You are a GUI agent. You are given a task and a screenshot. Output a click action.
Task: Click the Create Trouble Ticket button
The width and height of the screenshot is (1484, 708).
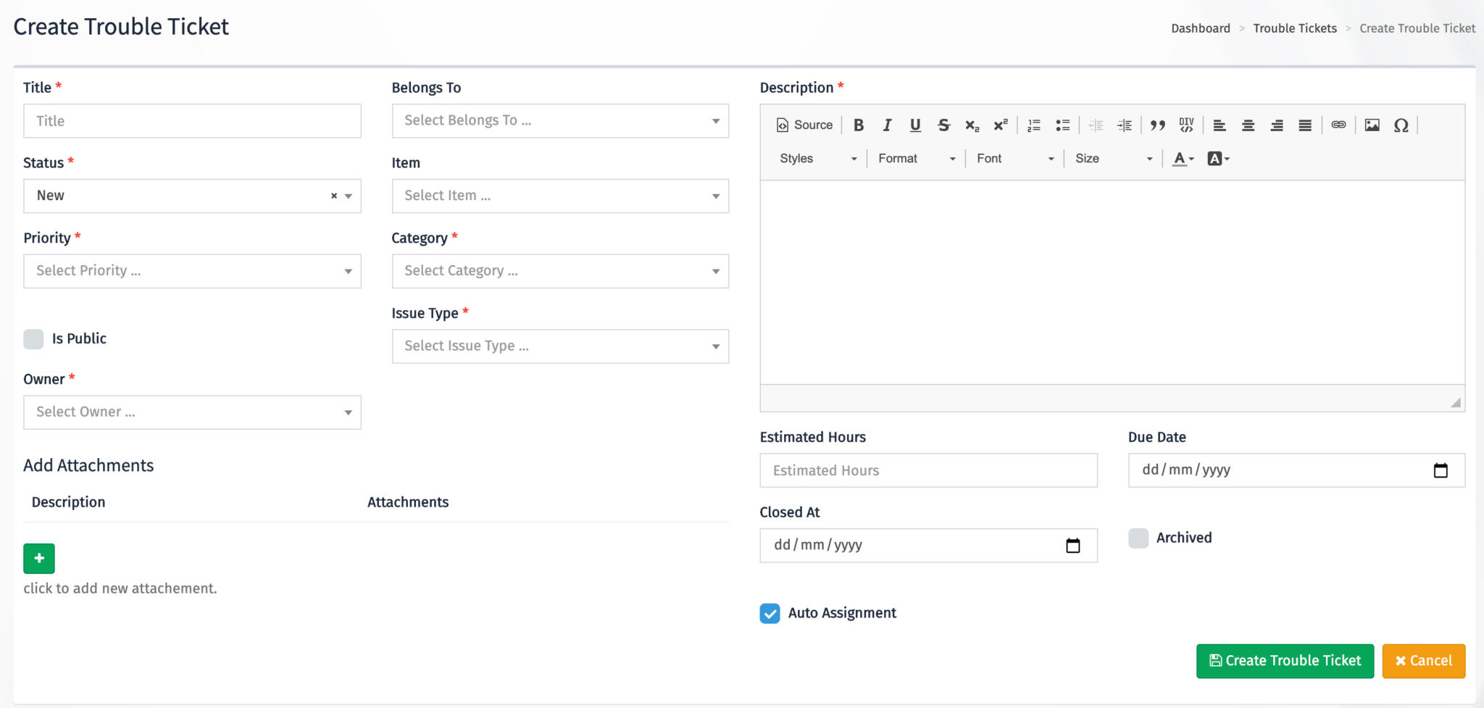coord(1285,661)
